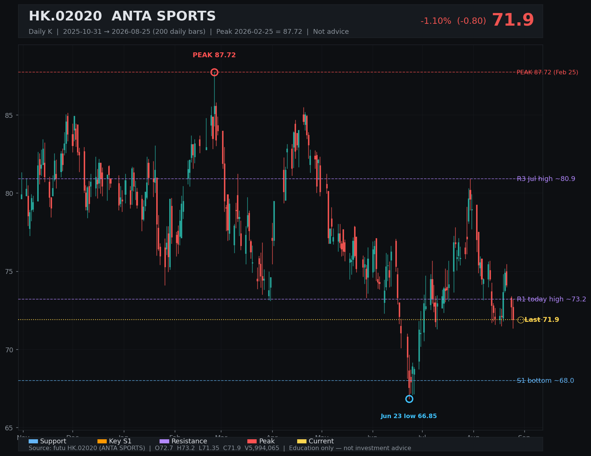The width and height of the screenshot is (591, 456).
Task: Click the blue Support legend swatch
Action: (33, 441)
